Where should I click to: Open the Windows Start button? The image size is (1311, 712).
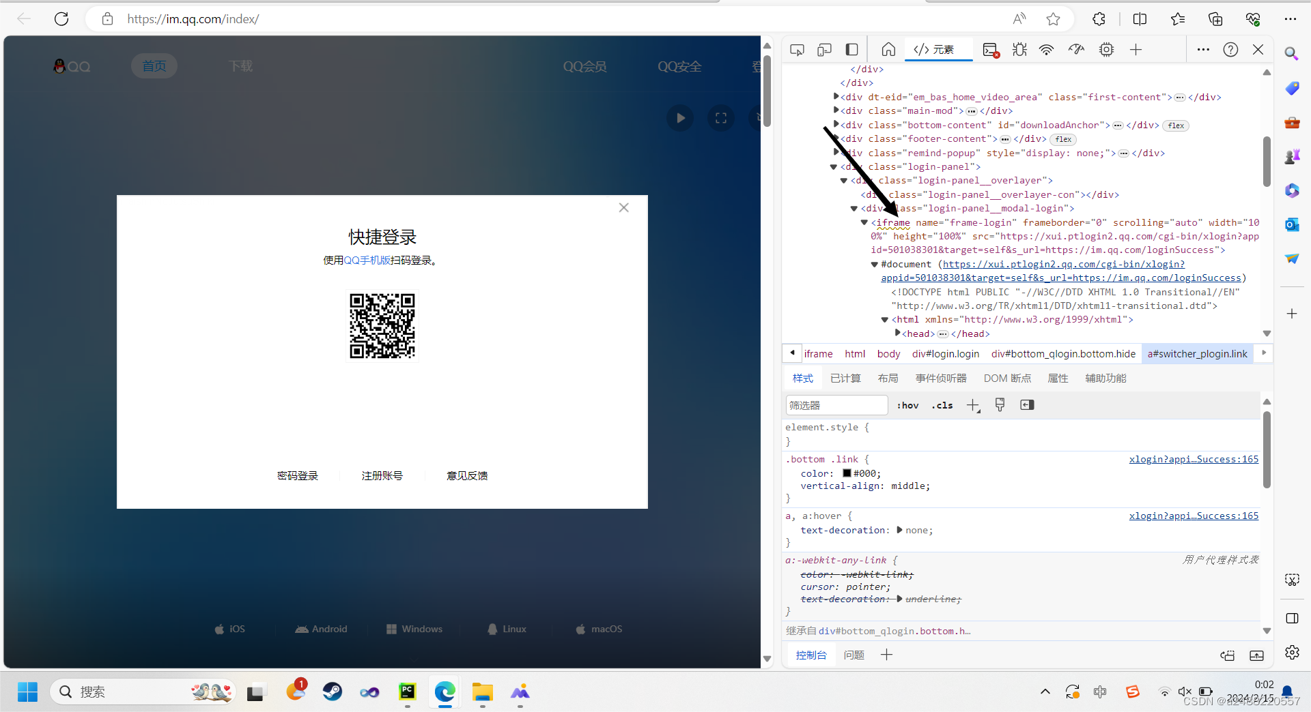click(x=27, y=692)
